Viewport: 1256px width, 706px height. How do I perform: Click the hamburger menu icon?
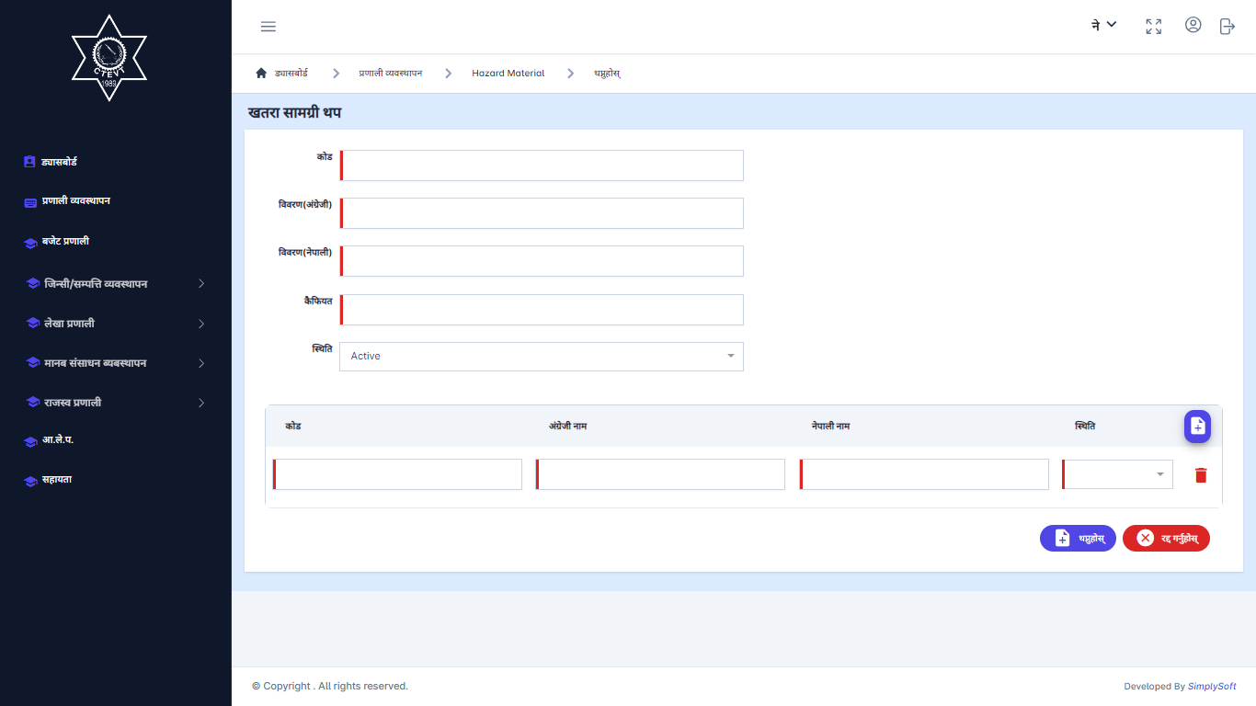[268, 27]
